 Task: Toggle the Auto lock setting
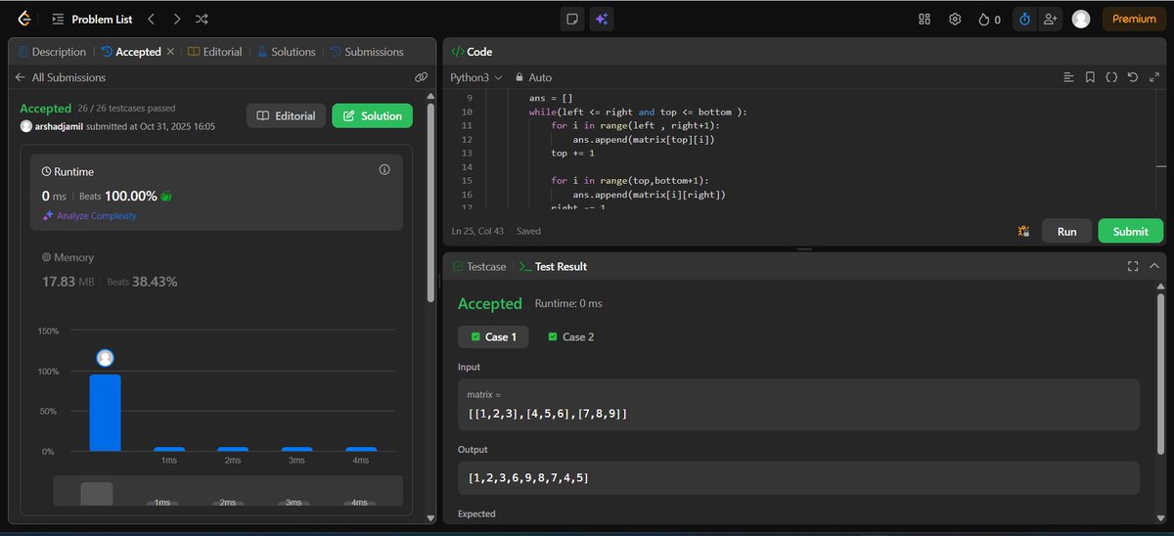tap(533, 77)
